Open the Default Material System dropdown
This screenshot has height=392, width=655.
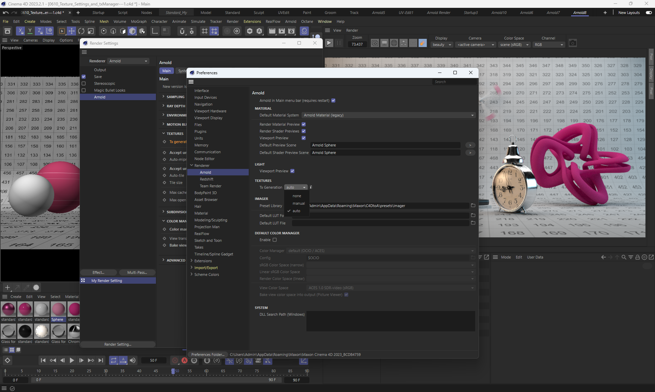pyautogui.click(x=388, y=115)
